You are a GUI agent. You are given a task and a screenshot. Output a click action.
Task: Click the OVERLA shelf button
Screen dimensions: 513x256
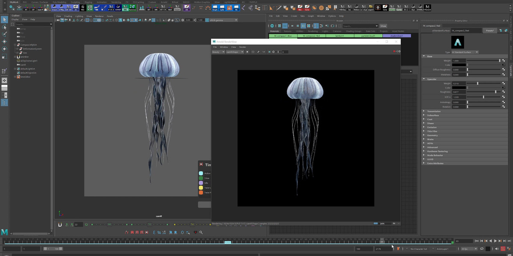coord(420,8)
